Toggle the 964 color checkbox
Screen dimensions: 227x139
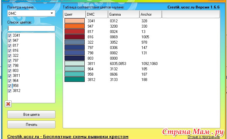click(9, 81)
